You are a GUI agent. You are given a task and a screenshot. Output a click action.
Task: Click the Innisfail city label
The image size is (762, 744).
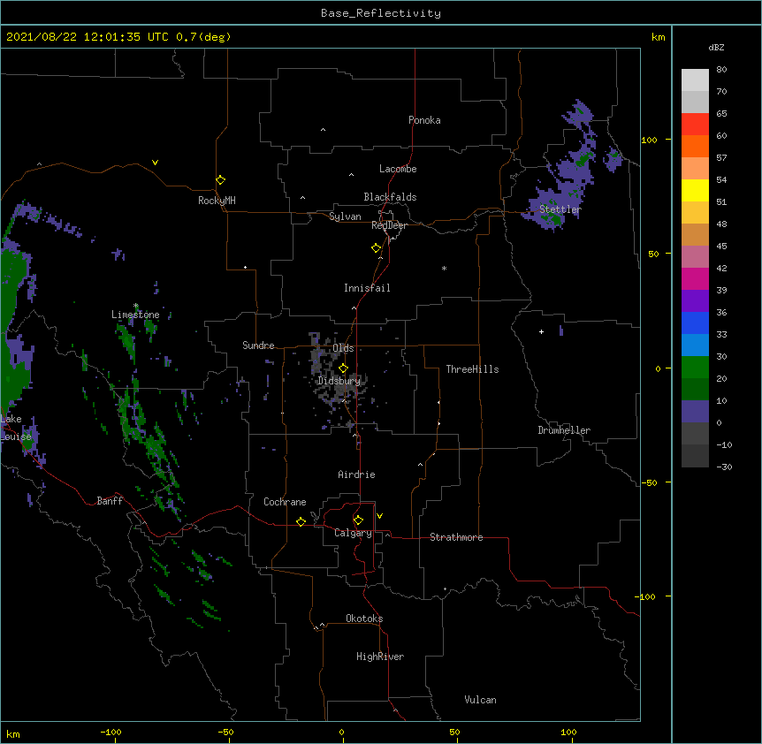(x=367, y=288)
